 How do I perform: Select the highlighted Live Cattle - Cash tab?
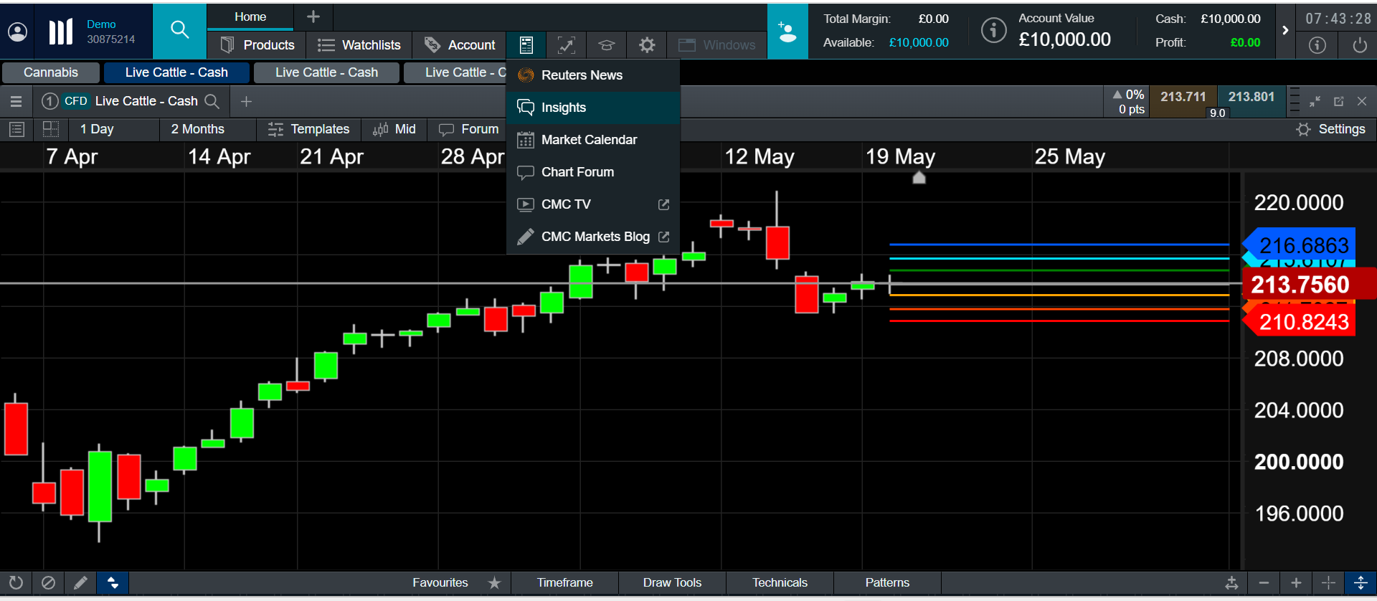pyautogui.click(x=176, y=72)
